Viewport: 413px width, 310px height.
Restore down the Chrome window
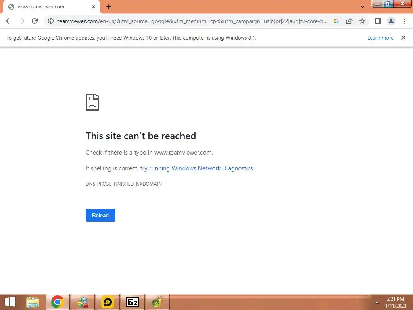tap(388, 4)
